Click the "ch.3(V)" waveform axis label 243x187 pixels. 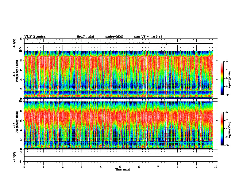(14, 157)
